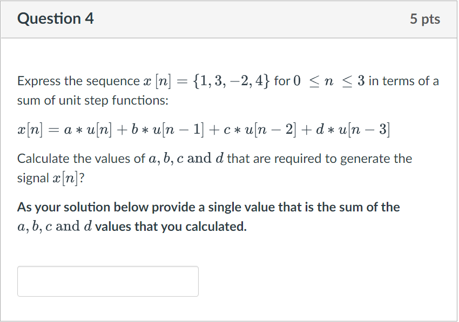Click the a∗u[n] term in equation

[x=88, y=129]
